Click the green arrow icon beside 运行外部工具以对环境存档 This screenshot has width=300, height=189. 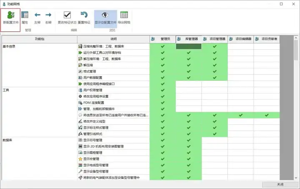80,53
